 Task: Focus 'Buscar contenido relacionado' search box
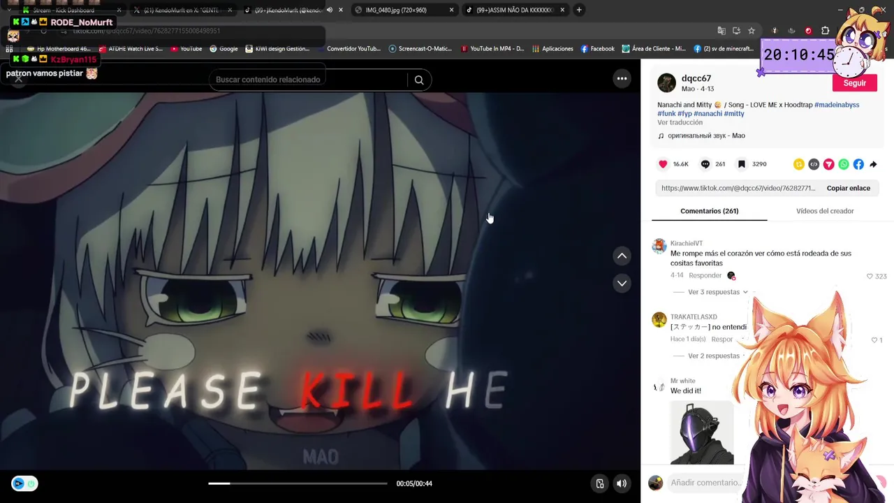[307, 80]
